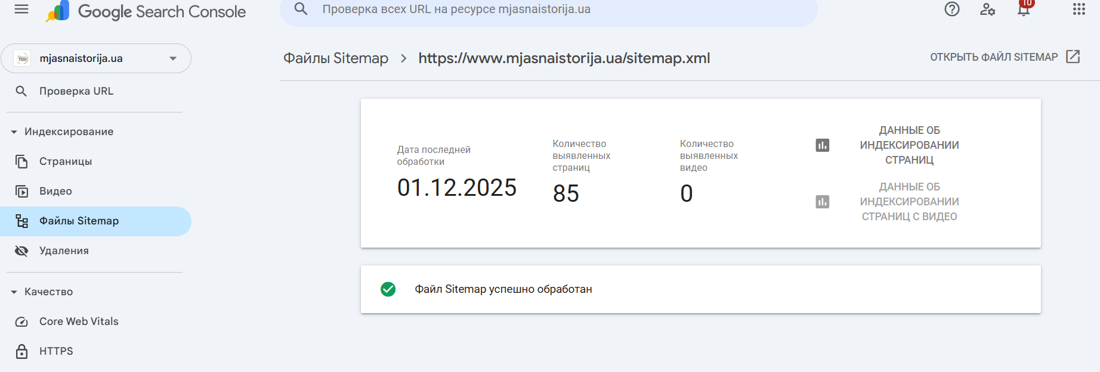
Task: Click the external link open icon
Action: [1073, 57]
